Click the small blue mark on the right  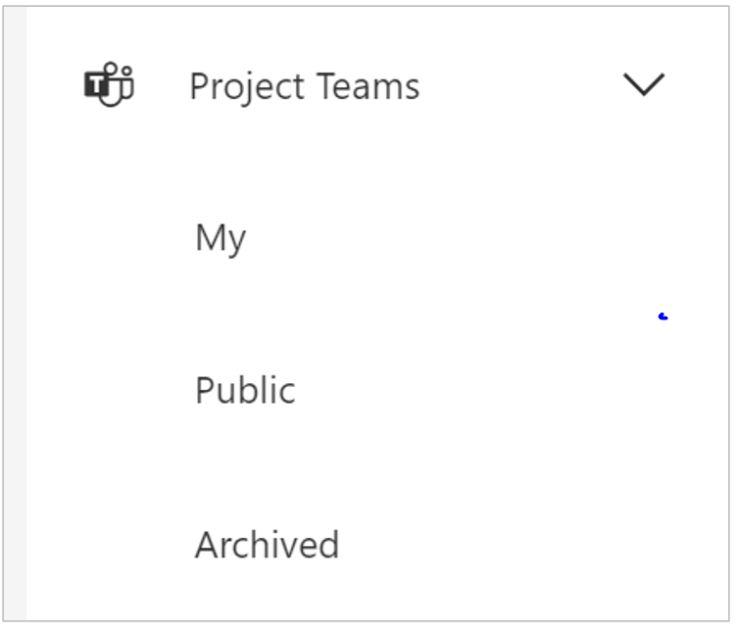[664, 316]
